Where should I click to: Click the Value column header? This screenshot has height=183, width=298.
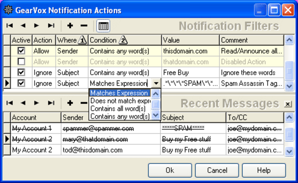[190, 40]
